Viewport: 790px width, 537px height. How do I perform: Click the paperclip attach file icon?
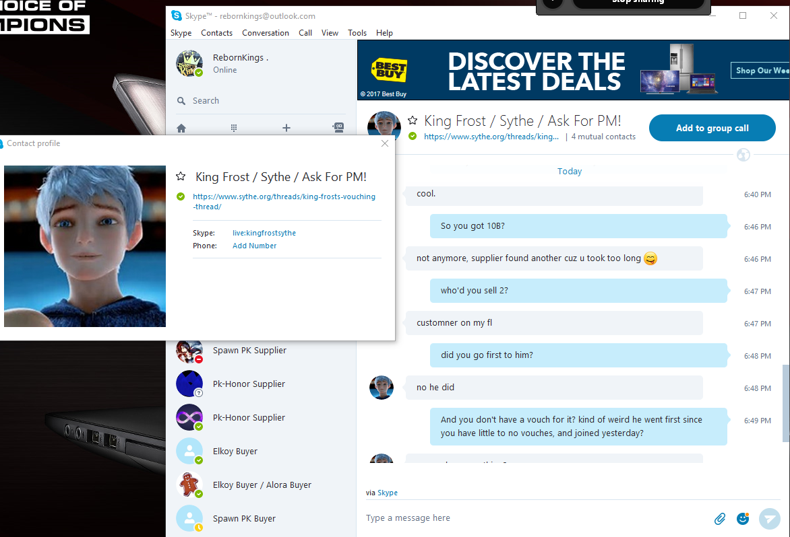720,518
